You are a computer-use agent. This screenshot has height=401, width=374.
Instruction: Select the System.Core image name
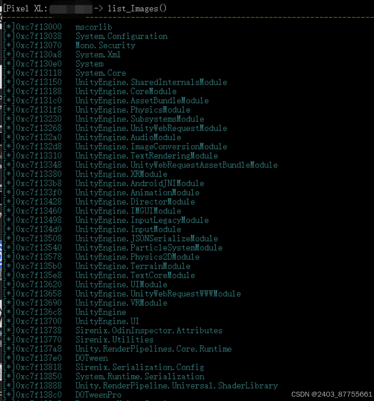(101, 73)
